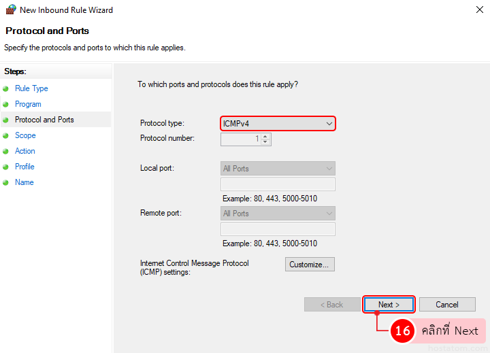490x353 pixels.
Task: Click the Local port text field
Action: point(278,184)
